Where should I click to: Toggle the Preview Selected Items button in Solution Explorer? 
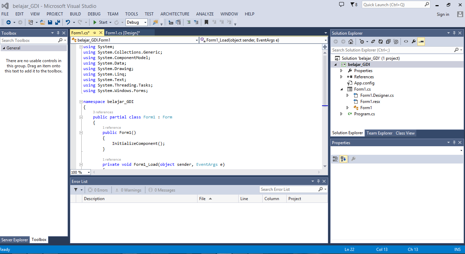[421, 42]
